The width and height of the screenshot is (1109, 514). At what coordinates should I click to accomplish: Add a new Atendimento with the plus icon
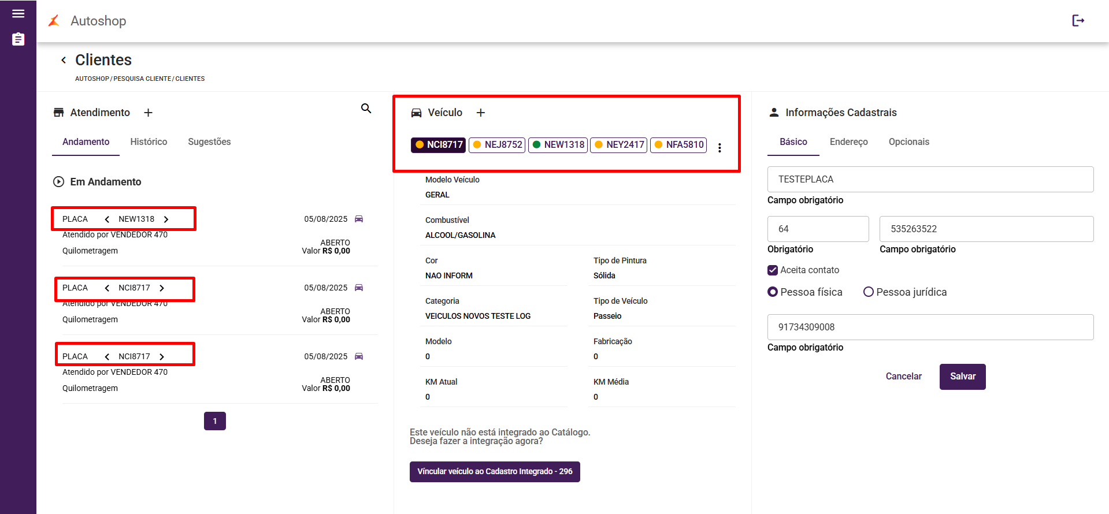(148, 113)
